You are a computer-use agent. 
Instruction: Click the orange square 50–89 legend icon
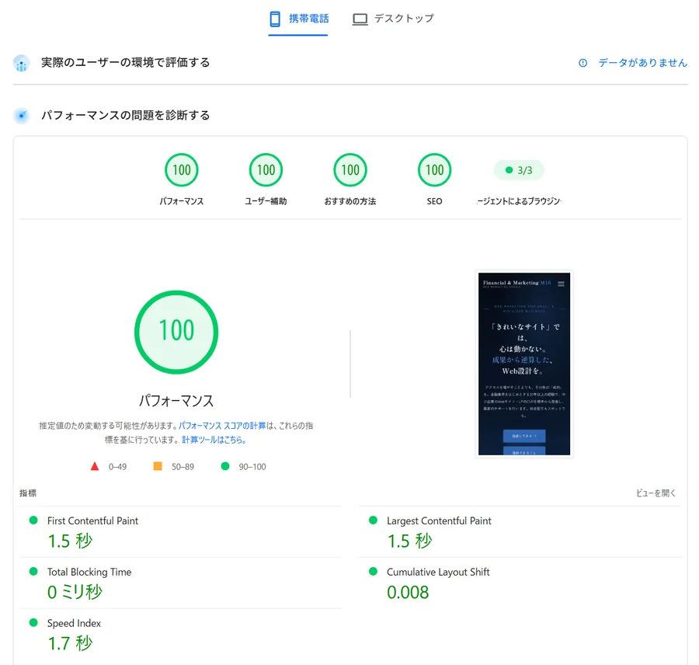158,466
